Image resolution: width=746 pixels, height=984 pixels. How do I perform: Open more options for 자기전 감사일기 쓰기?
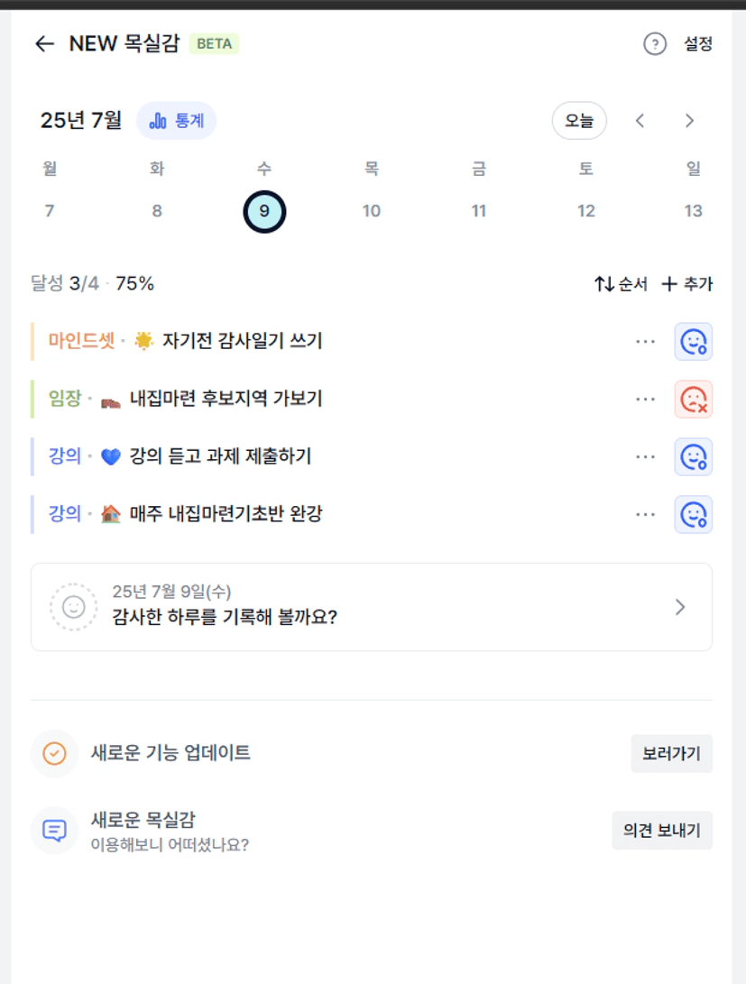pyautogui.click(x=645, y=342)
